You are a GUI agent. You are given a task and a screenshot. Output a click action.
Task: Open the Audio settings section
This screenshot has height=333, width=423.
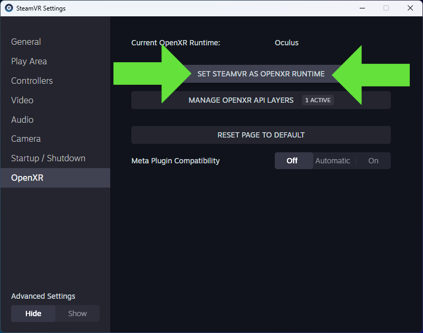pos(22,120)
